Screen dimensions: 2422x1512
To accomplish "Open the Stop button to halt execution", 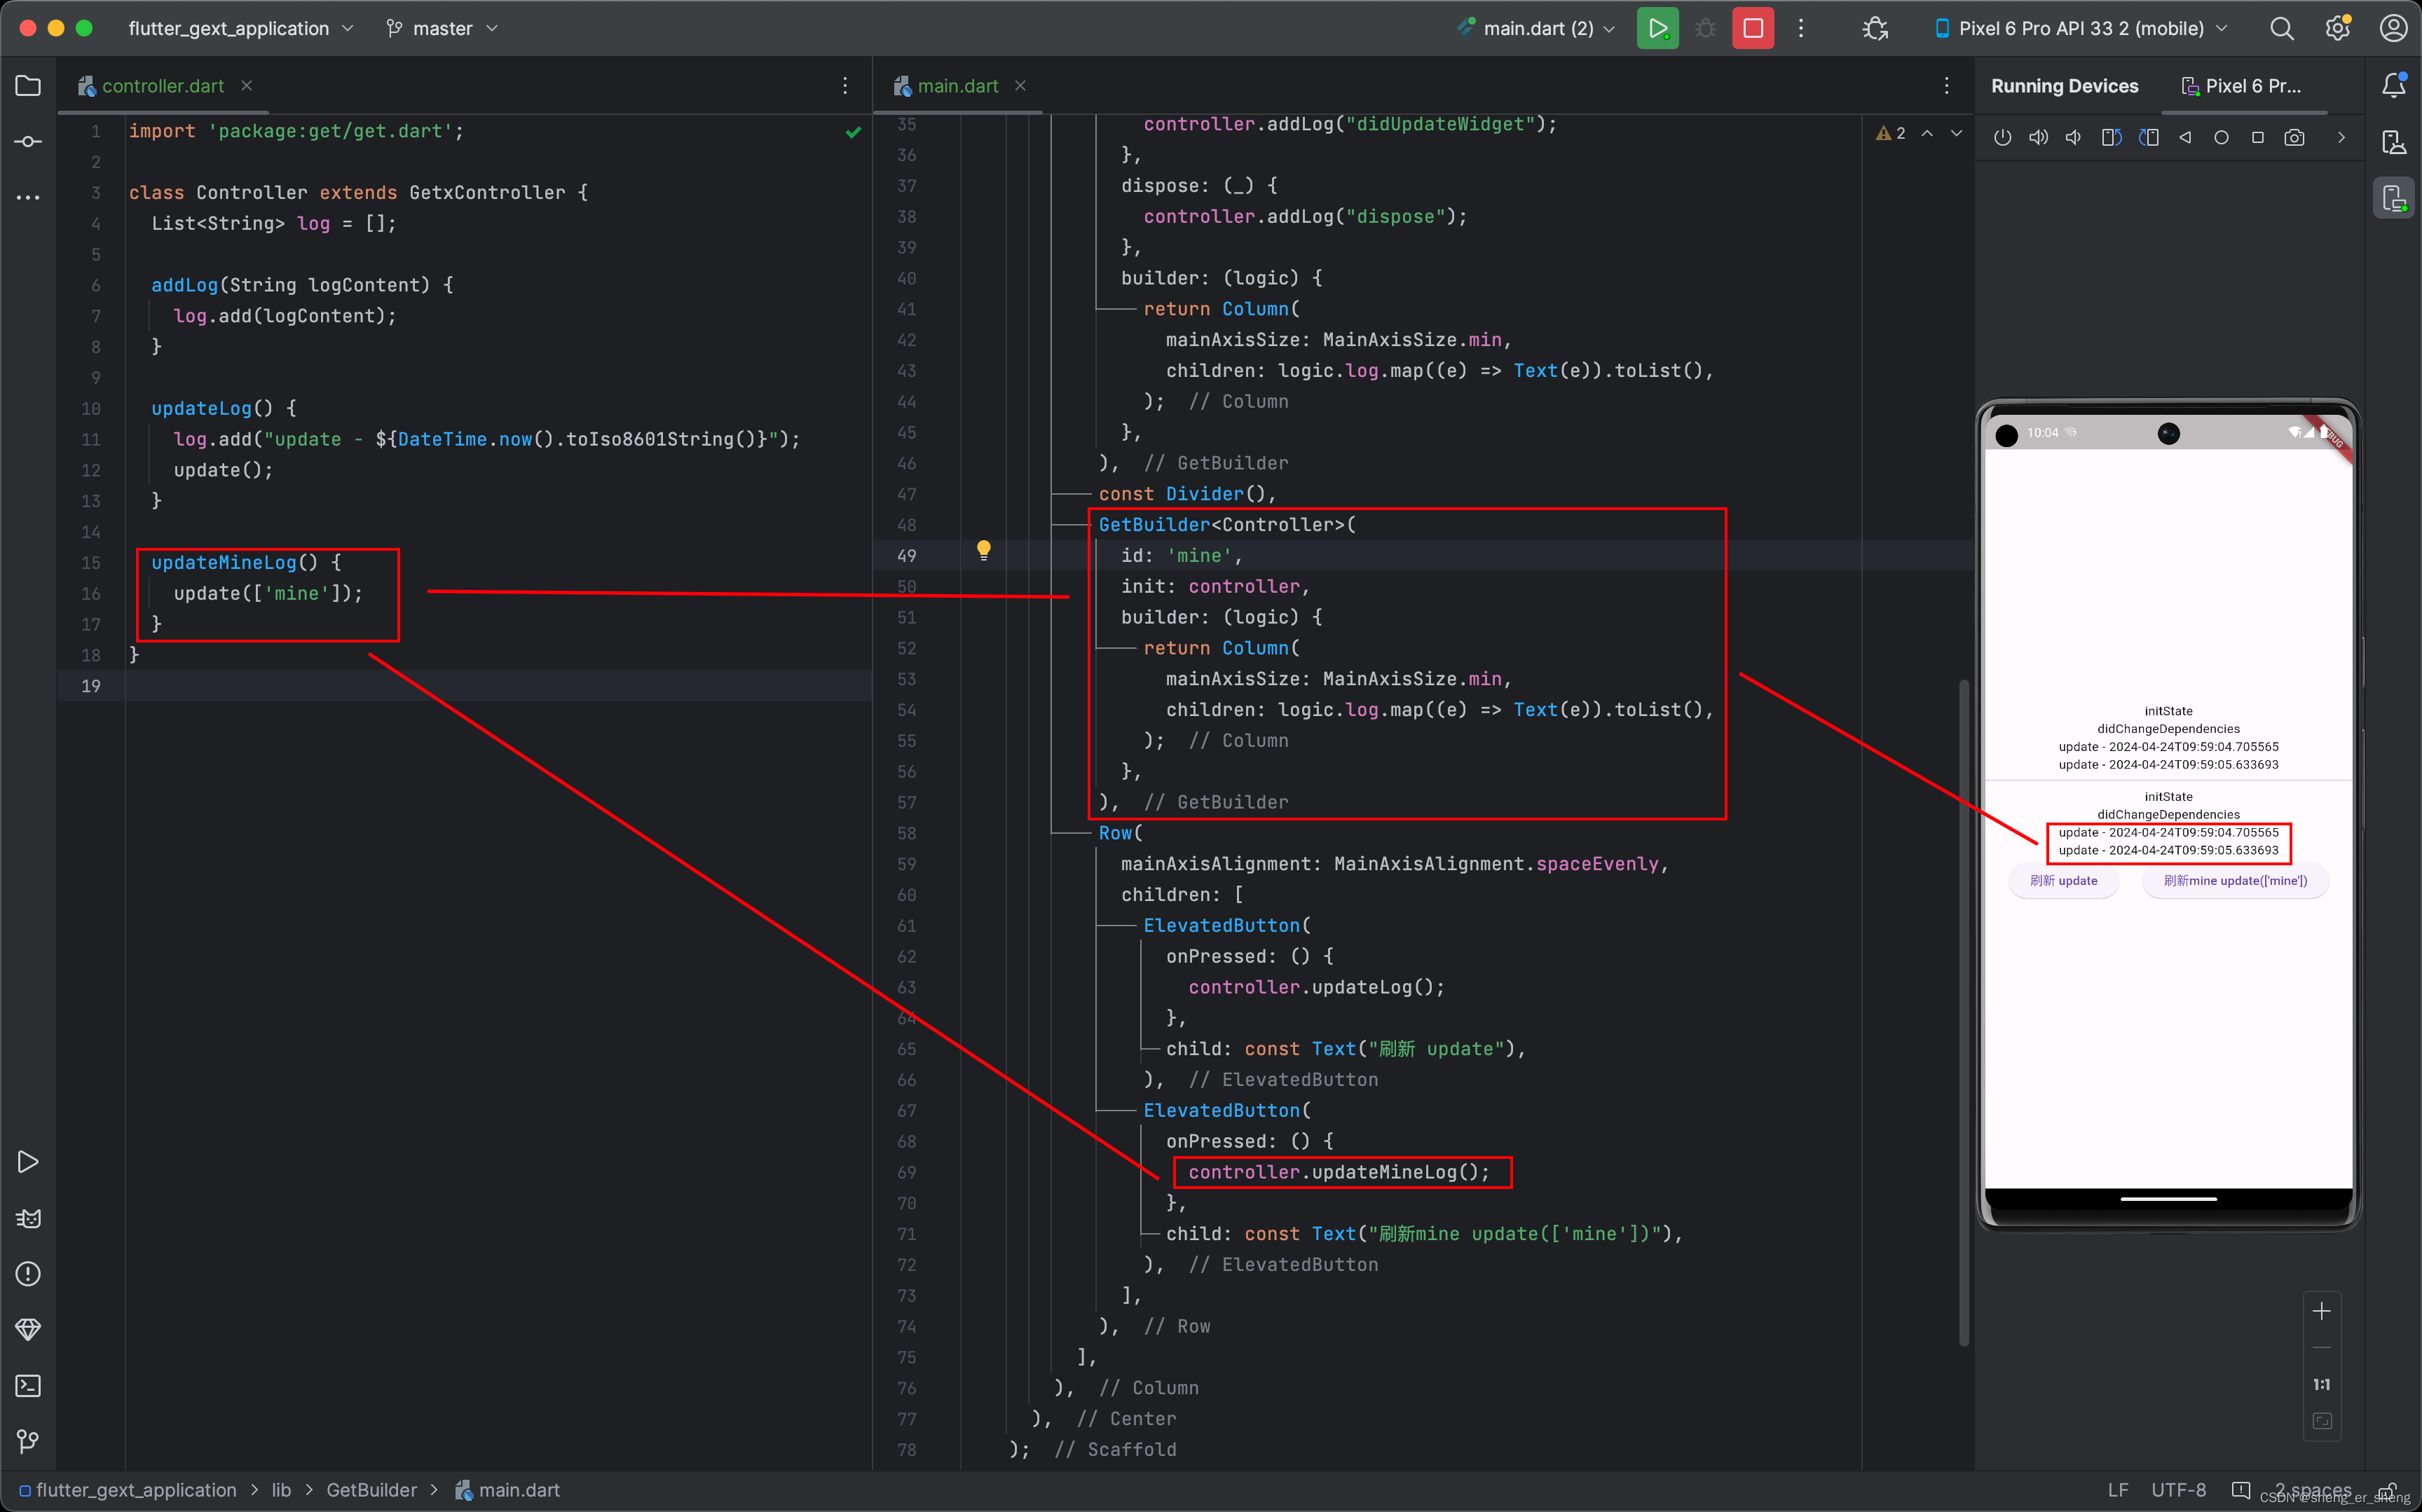I will 1753,28.
